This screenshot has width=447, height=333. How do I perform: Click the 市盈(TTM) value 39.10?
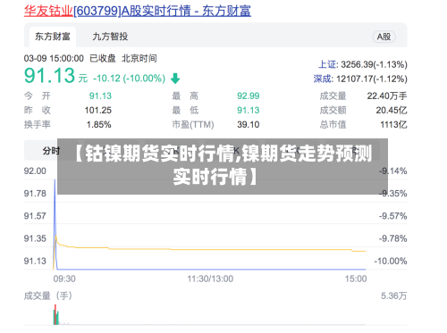(x=249, y=124)
